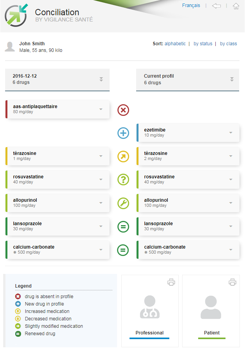The height and width of the screenshot is (352, 245).
Task: Click the red absent-drug X status icon
Action: pos(123,110)
